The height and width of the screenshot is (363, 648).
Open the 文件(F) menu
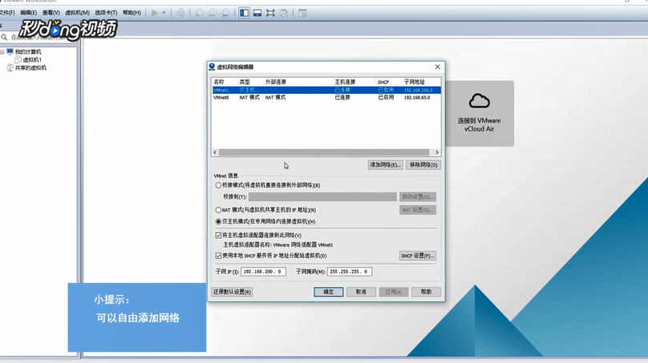tap(7, 13)
